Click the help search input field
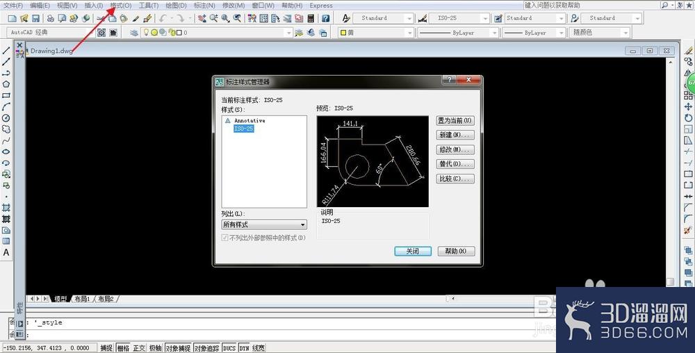Viewport: 695px width, 353px height. pyautogui.click(x=591, y=6)
